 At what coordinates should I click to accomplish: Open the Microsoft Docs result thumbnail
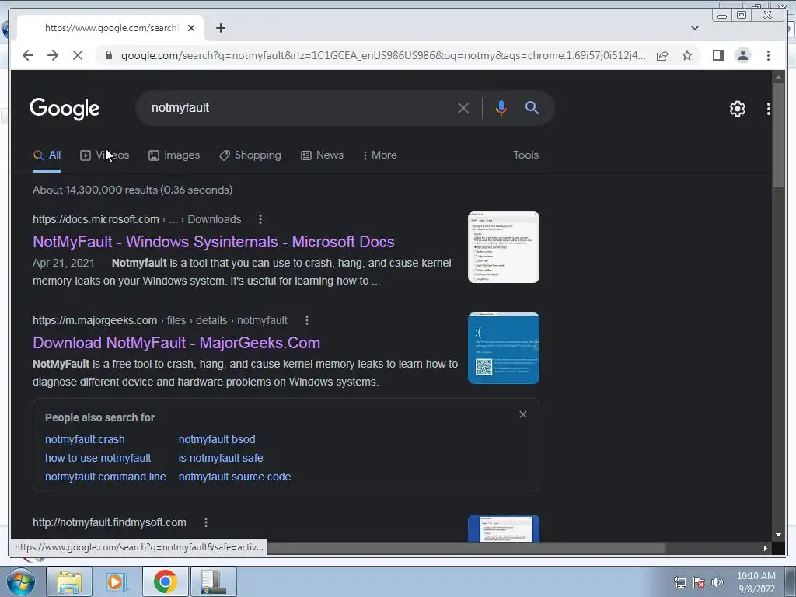(504, 247)
